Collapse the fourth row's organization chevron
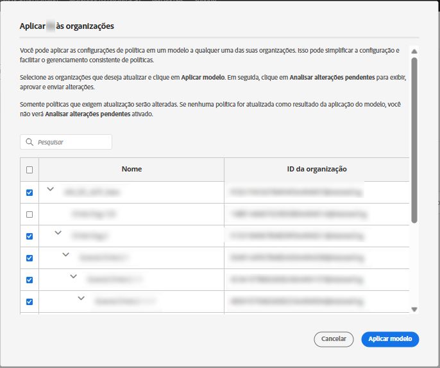The width and height of the screenshot is (440, 368). click(x=65, y=254)
